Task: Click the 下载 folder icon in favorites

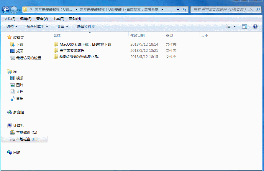Action: (x=12, y=44)
